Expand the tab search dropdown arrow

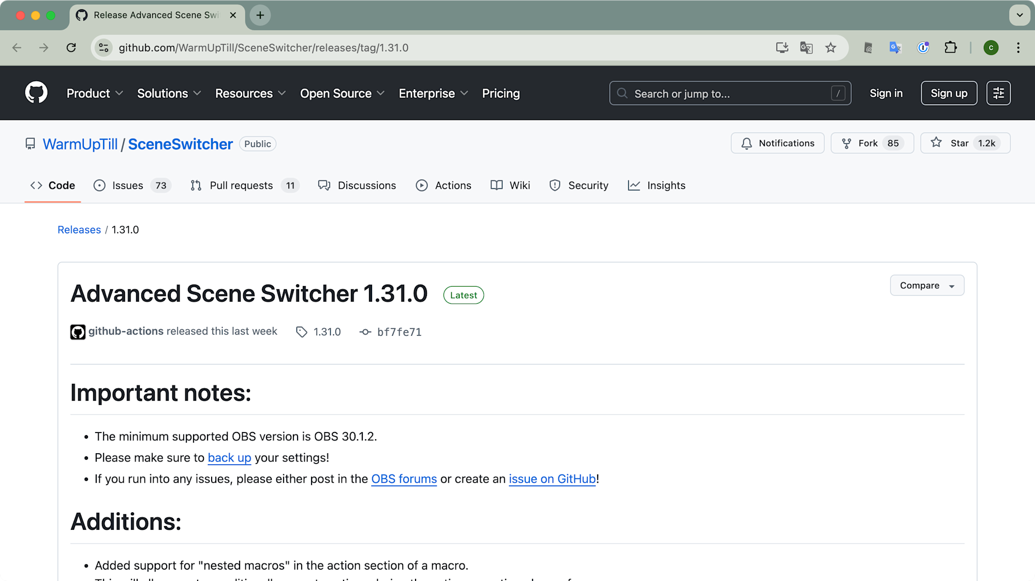pos(1019,15)
